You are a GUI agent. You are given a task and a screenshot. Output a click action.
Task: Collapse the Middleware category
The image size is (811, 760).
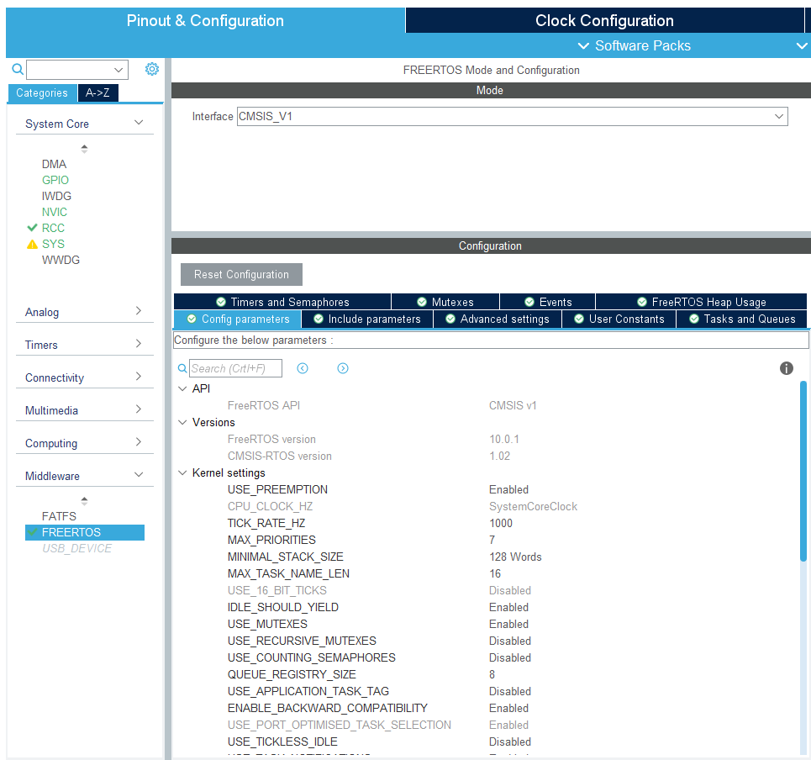coord(139,474)
